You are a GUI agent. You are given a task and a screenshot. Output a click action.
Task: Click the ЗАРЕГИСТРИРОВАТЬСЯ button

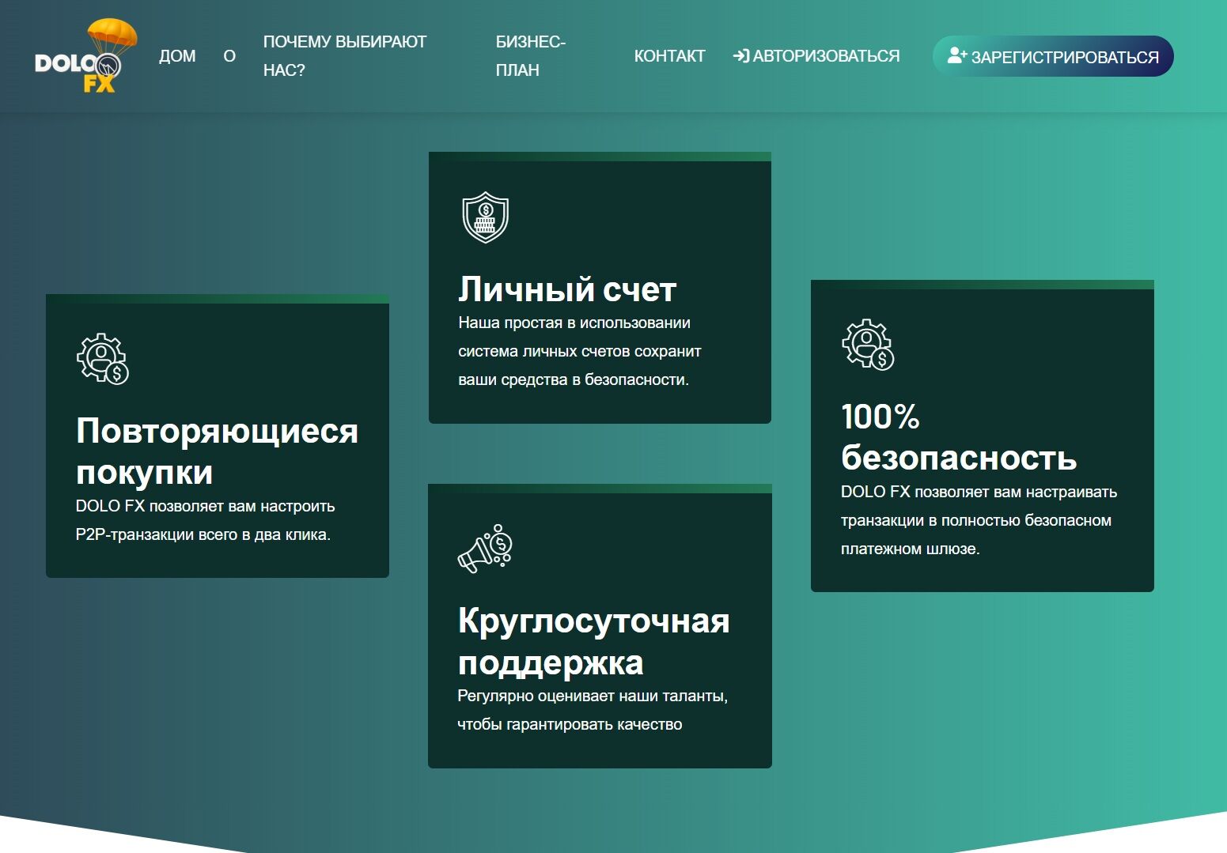point(1052,55)
